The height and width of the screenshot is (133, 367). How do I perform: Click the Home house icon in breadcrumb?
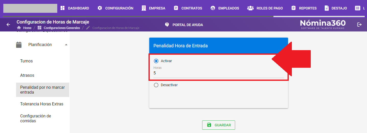click(19, 28)
